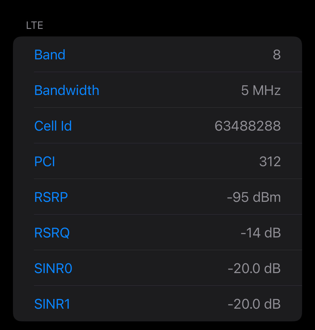Click the -95 RSRP reading

pos(238,197)
